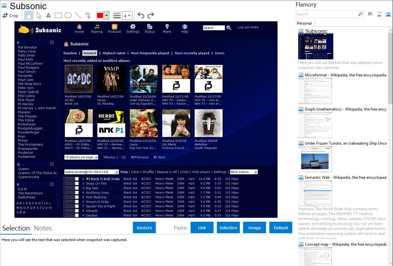Screen dimensions: 393x266
Task: Click the document page icon in Flamory panel
Action: (379, 14)
